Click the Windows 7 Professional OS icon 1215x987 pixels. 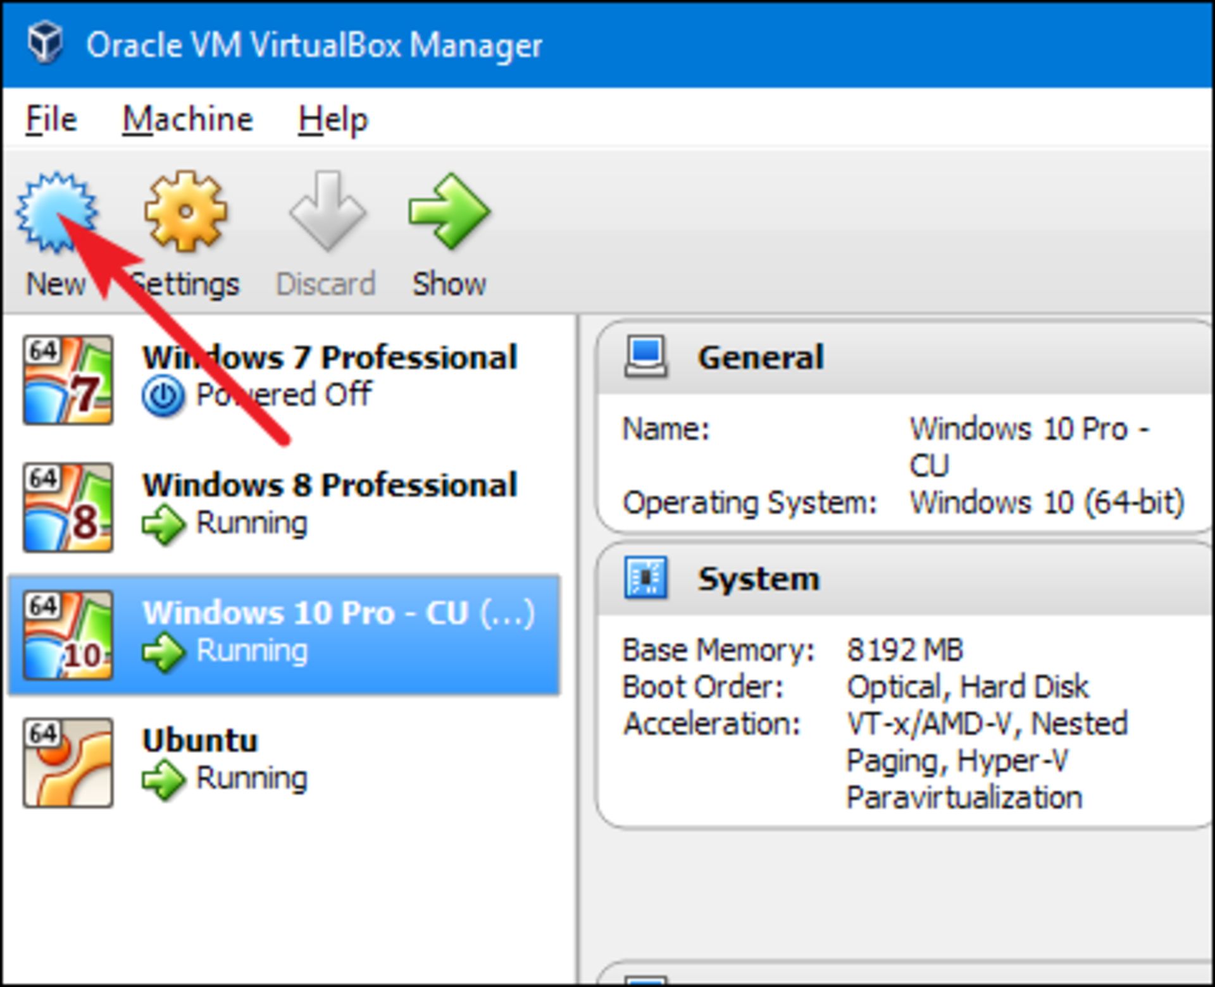(x=68, y=380)
